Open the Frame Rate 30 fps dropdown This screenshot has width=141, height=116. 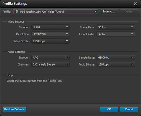point(116,27)
